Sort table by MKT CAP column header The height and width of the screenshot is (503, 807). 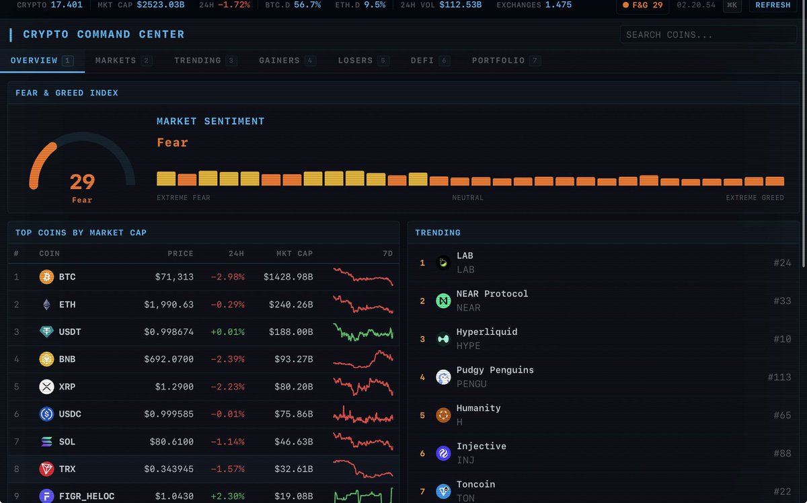click(295, 254)
